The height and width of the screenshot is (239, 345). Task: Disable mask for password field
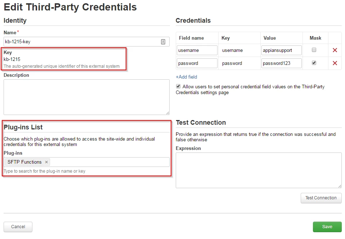coord(314,63)
